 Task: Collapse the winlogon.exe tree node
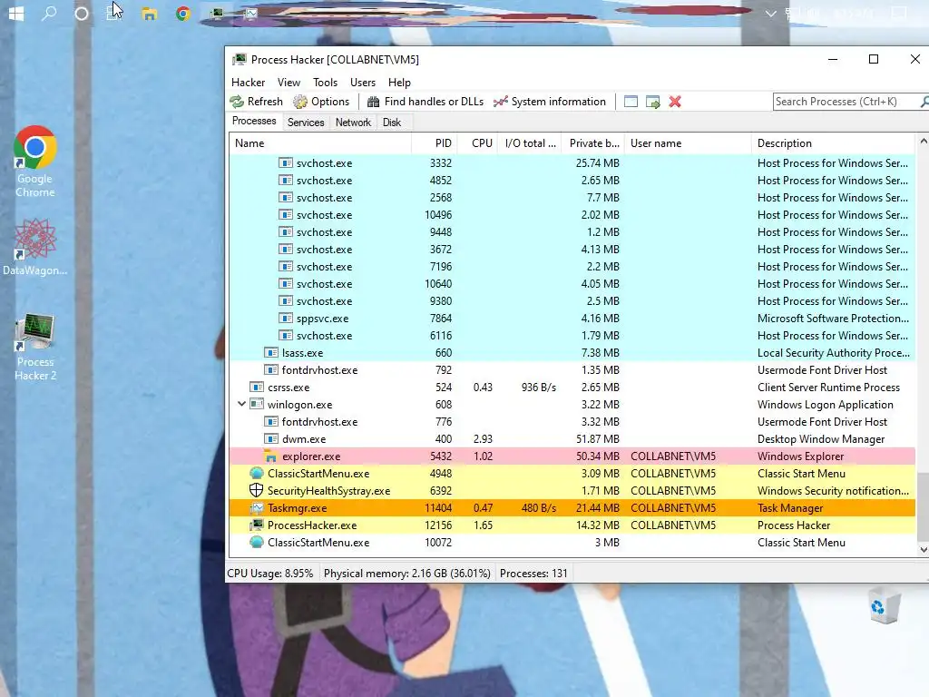tap(241, 404)
